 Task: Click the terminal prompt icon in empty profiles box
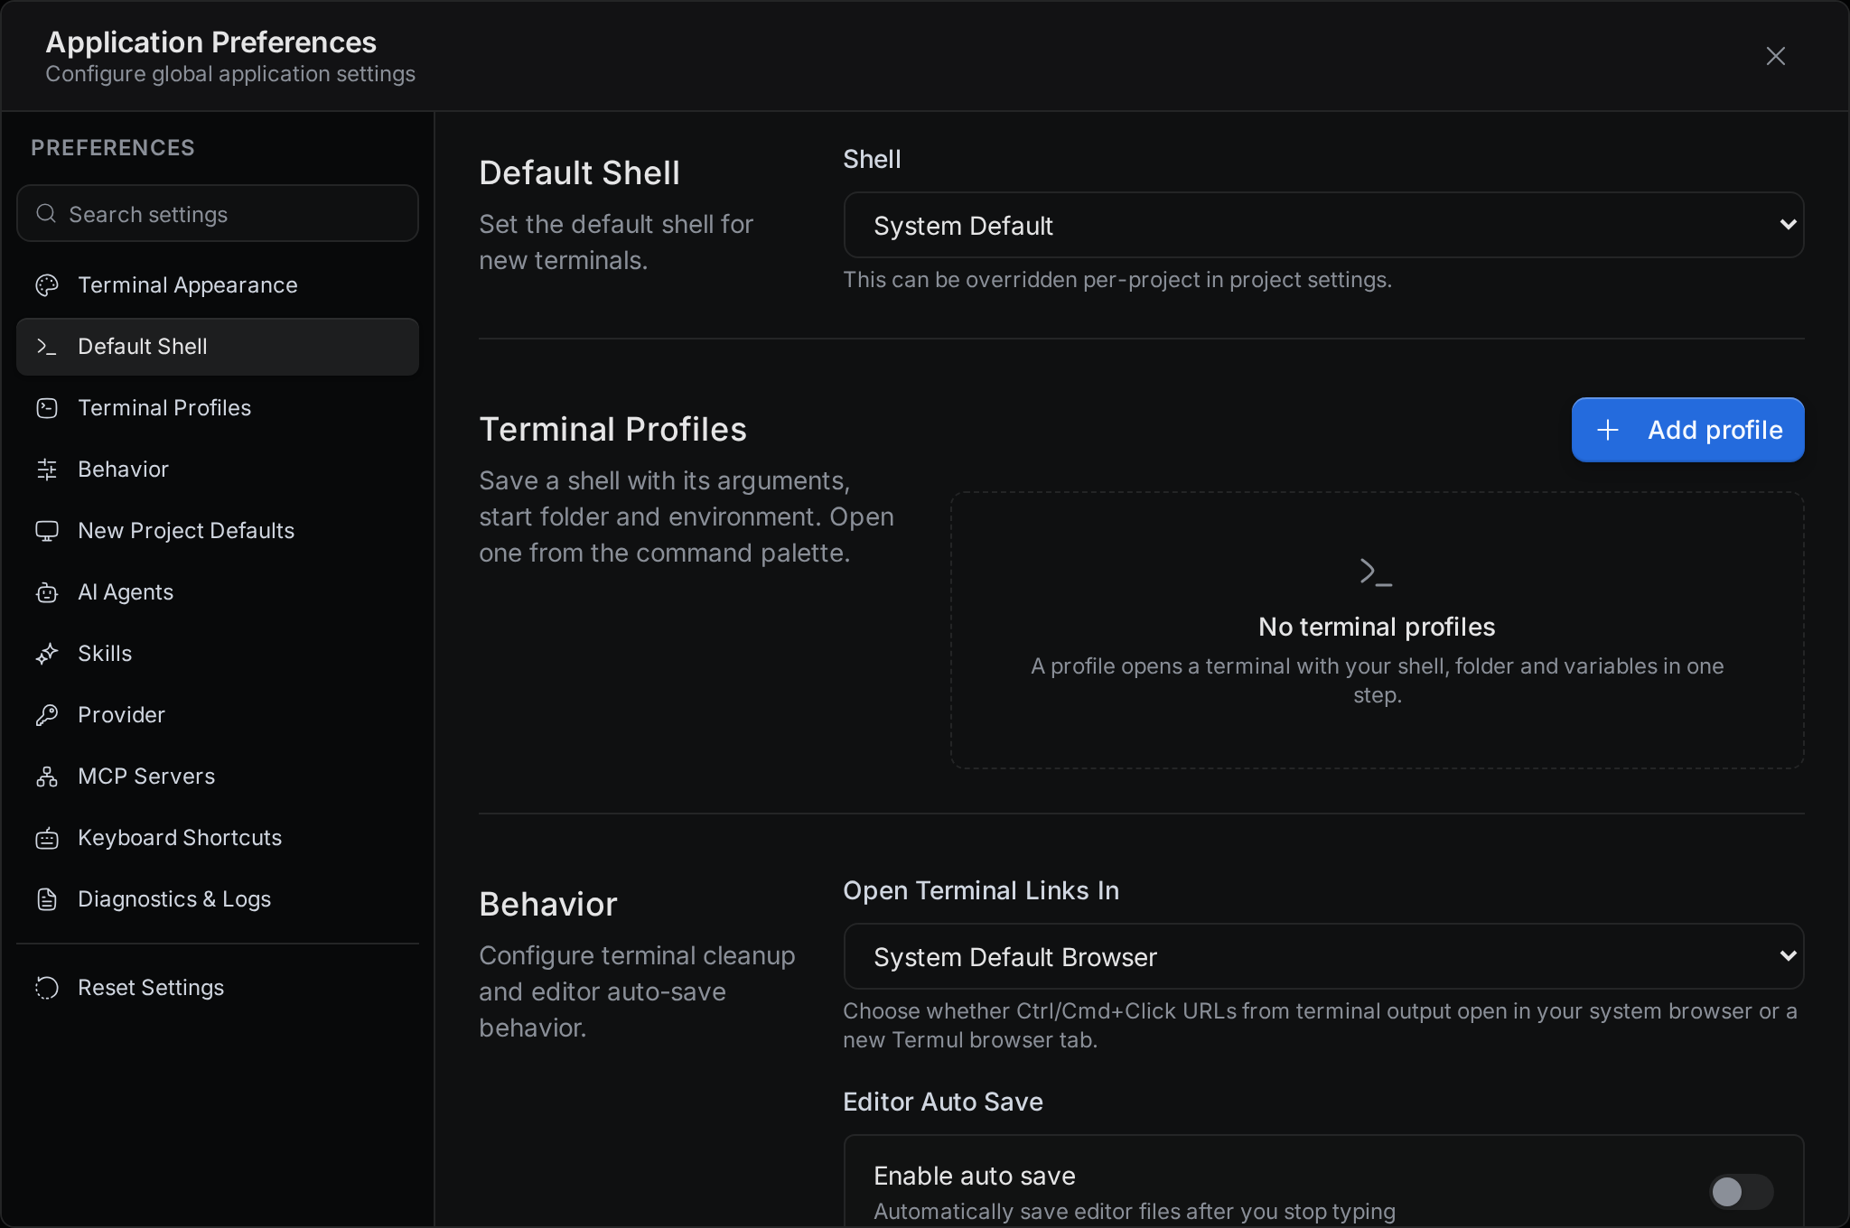tap(1377, 572)
